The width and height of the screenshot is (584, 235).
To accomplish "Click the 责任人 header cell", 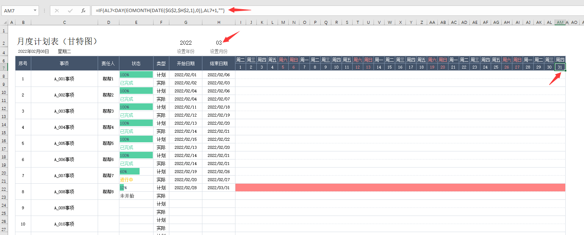I will pyautogui.click(x=108, y=63).
